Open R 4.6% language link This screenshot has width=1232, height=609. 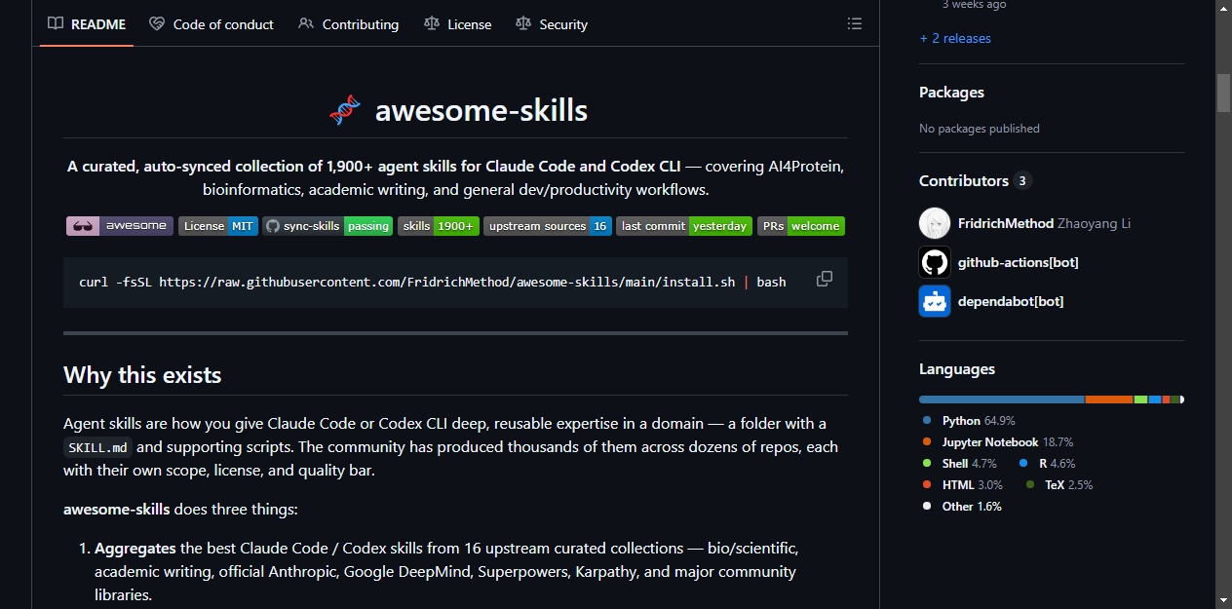tap(1048, 464)
